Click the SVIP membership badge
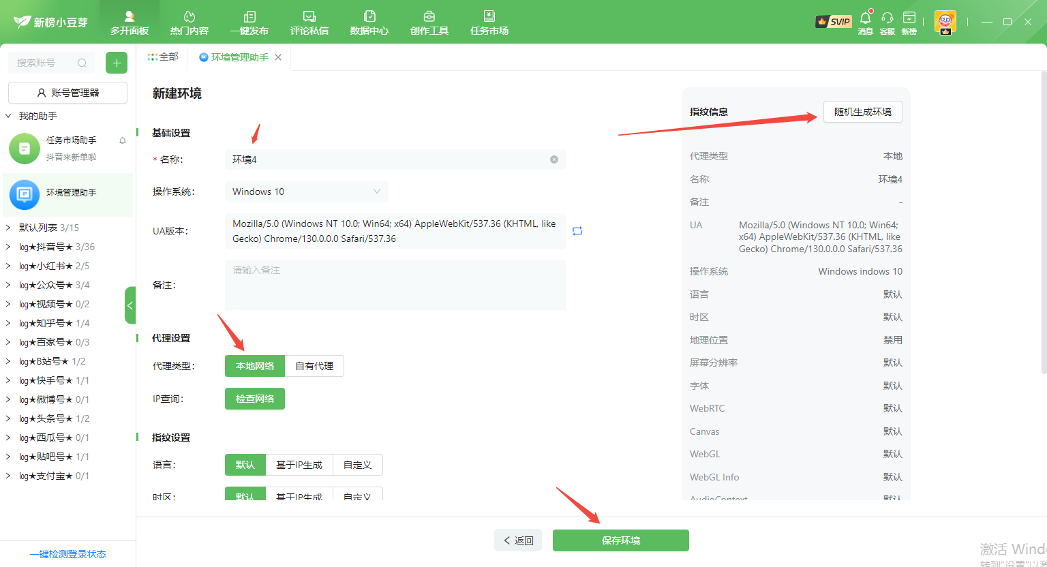1047x567 pixels. click(x=834, y=22)
